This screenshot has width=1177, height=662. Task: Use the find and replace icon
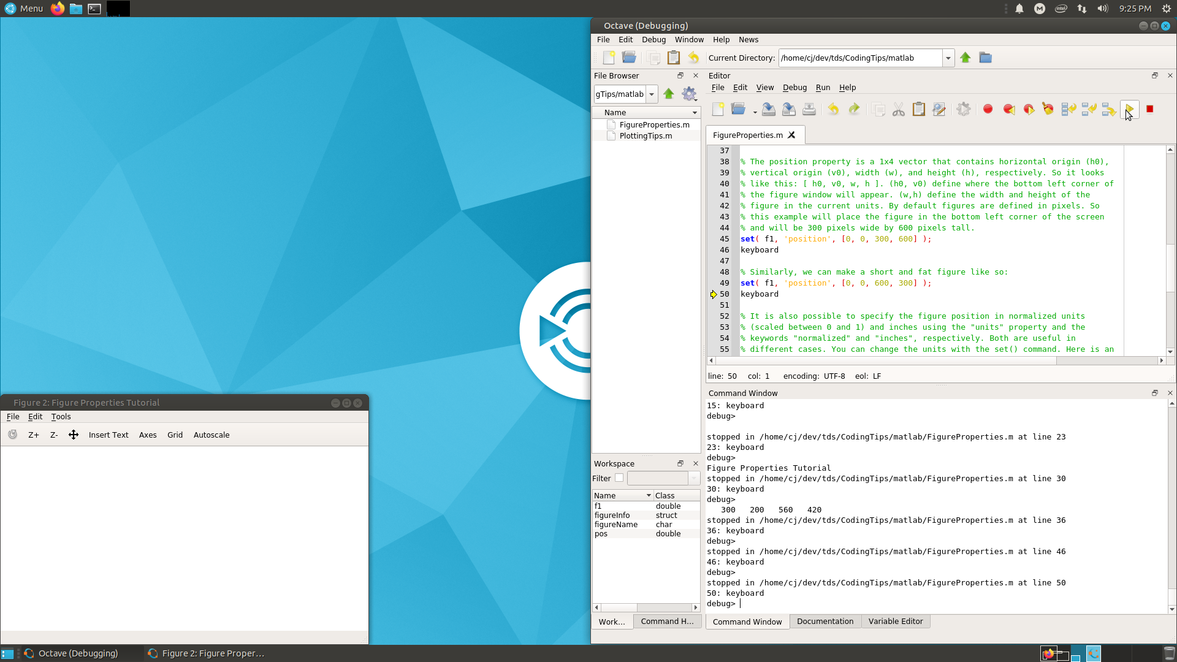939,109
